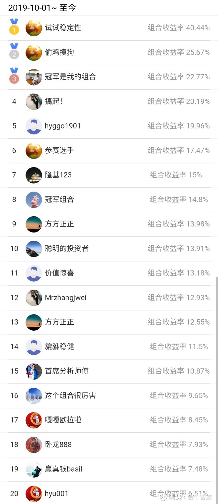Select the 偷鸡摸狗 portfolio entry name

click(59, 52)
